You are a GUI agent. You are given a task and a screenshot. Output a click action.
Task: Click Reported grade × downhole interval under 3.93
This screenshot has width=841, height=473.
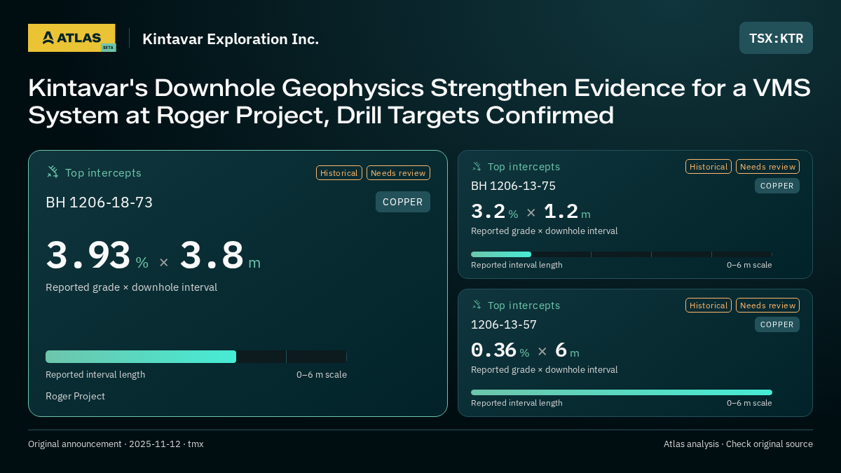[x=131, y=287]
